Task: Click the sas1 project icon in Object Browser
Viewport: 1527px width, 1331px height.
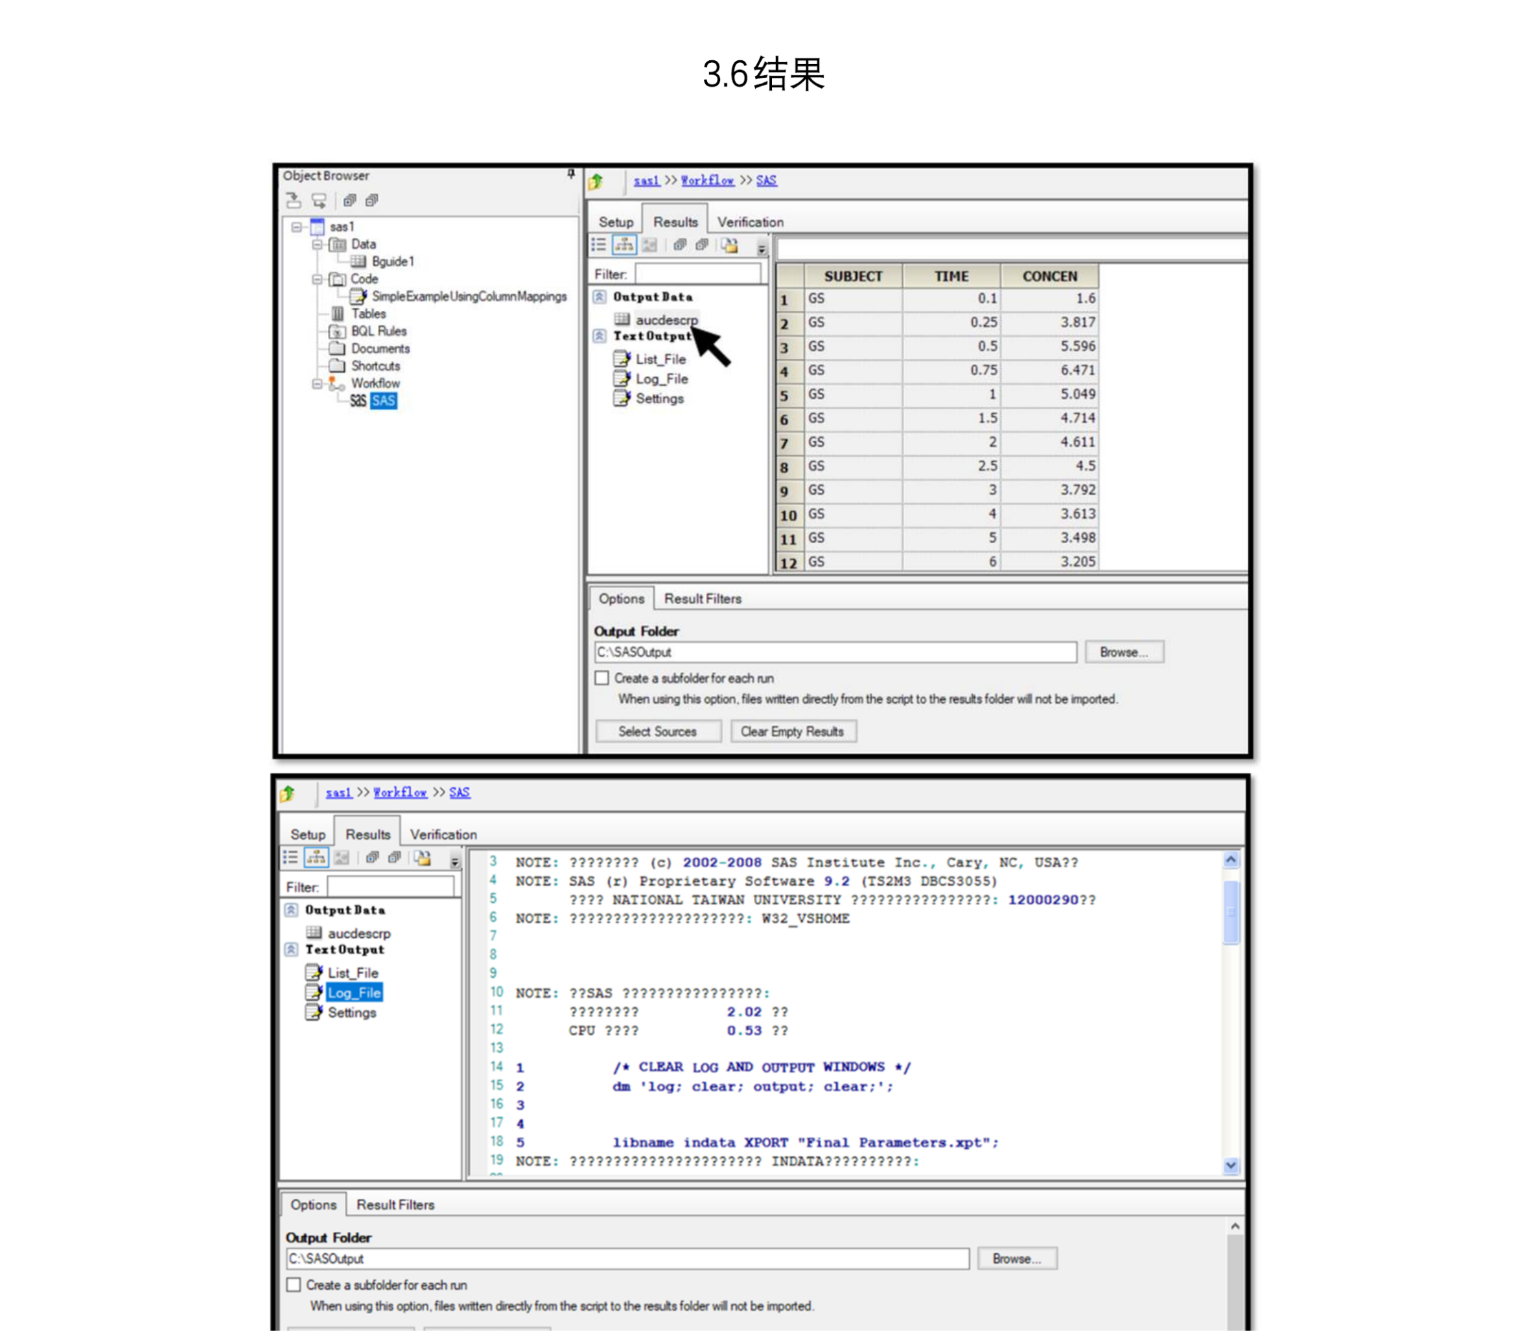Action: 317,227
